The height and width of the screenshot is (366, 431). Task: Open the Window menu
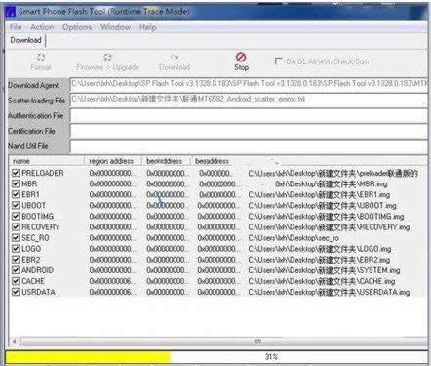click(x=116, y=27)
